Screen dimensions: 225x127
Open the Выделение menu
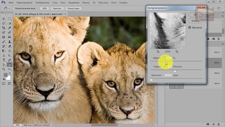coord(74,2)
